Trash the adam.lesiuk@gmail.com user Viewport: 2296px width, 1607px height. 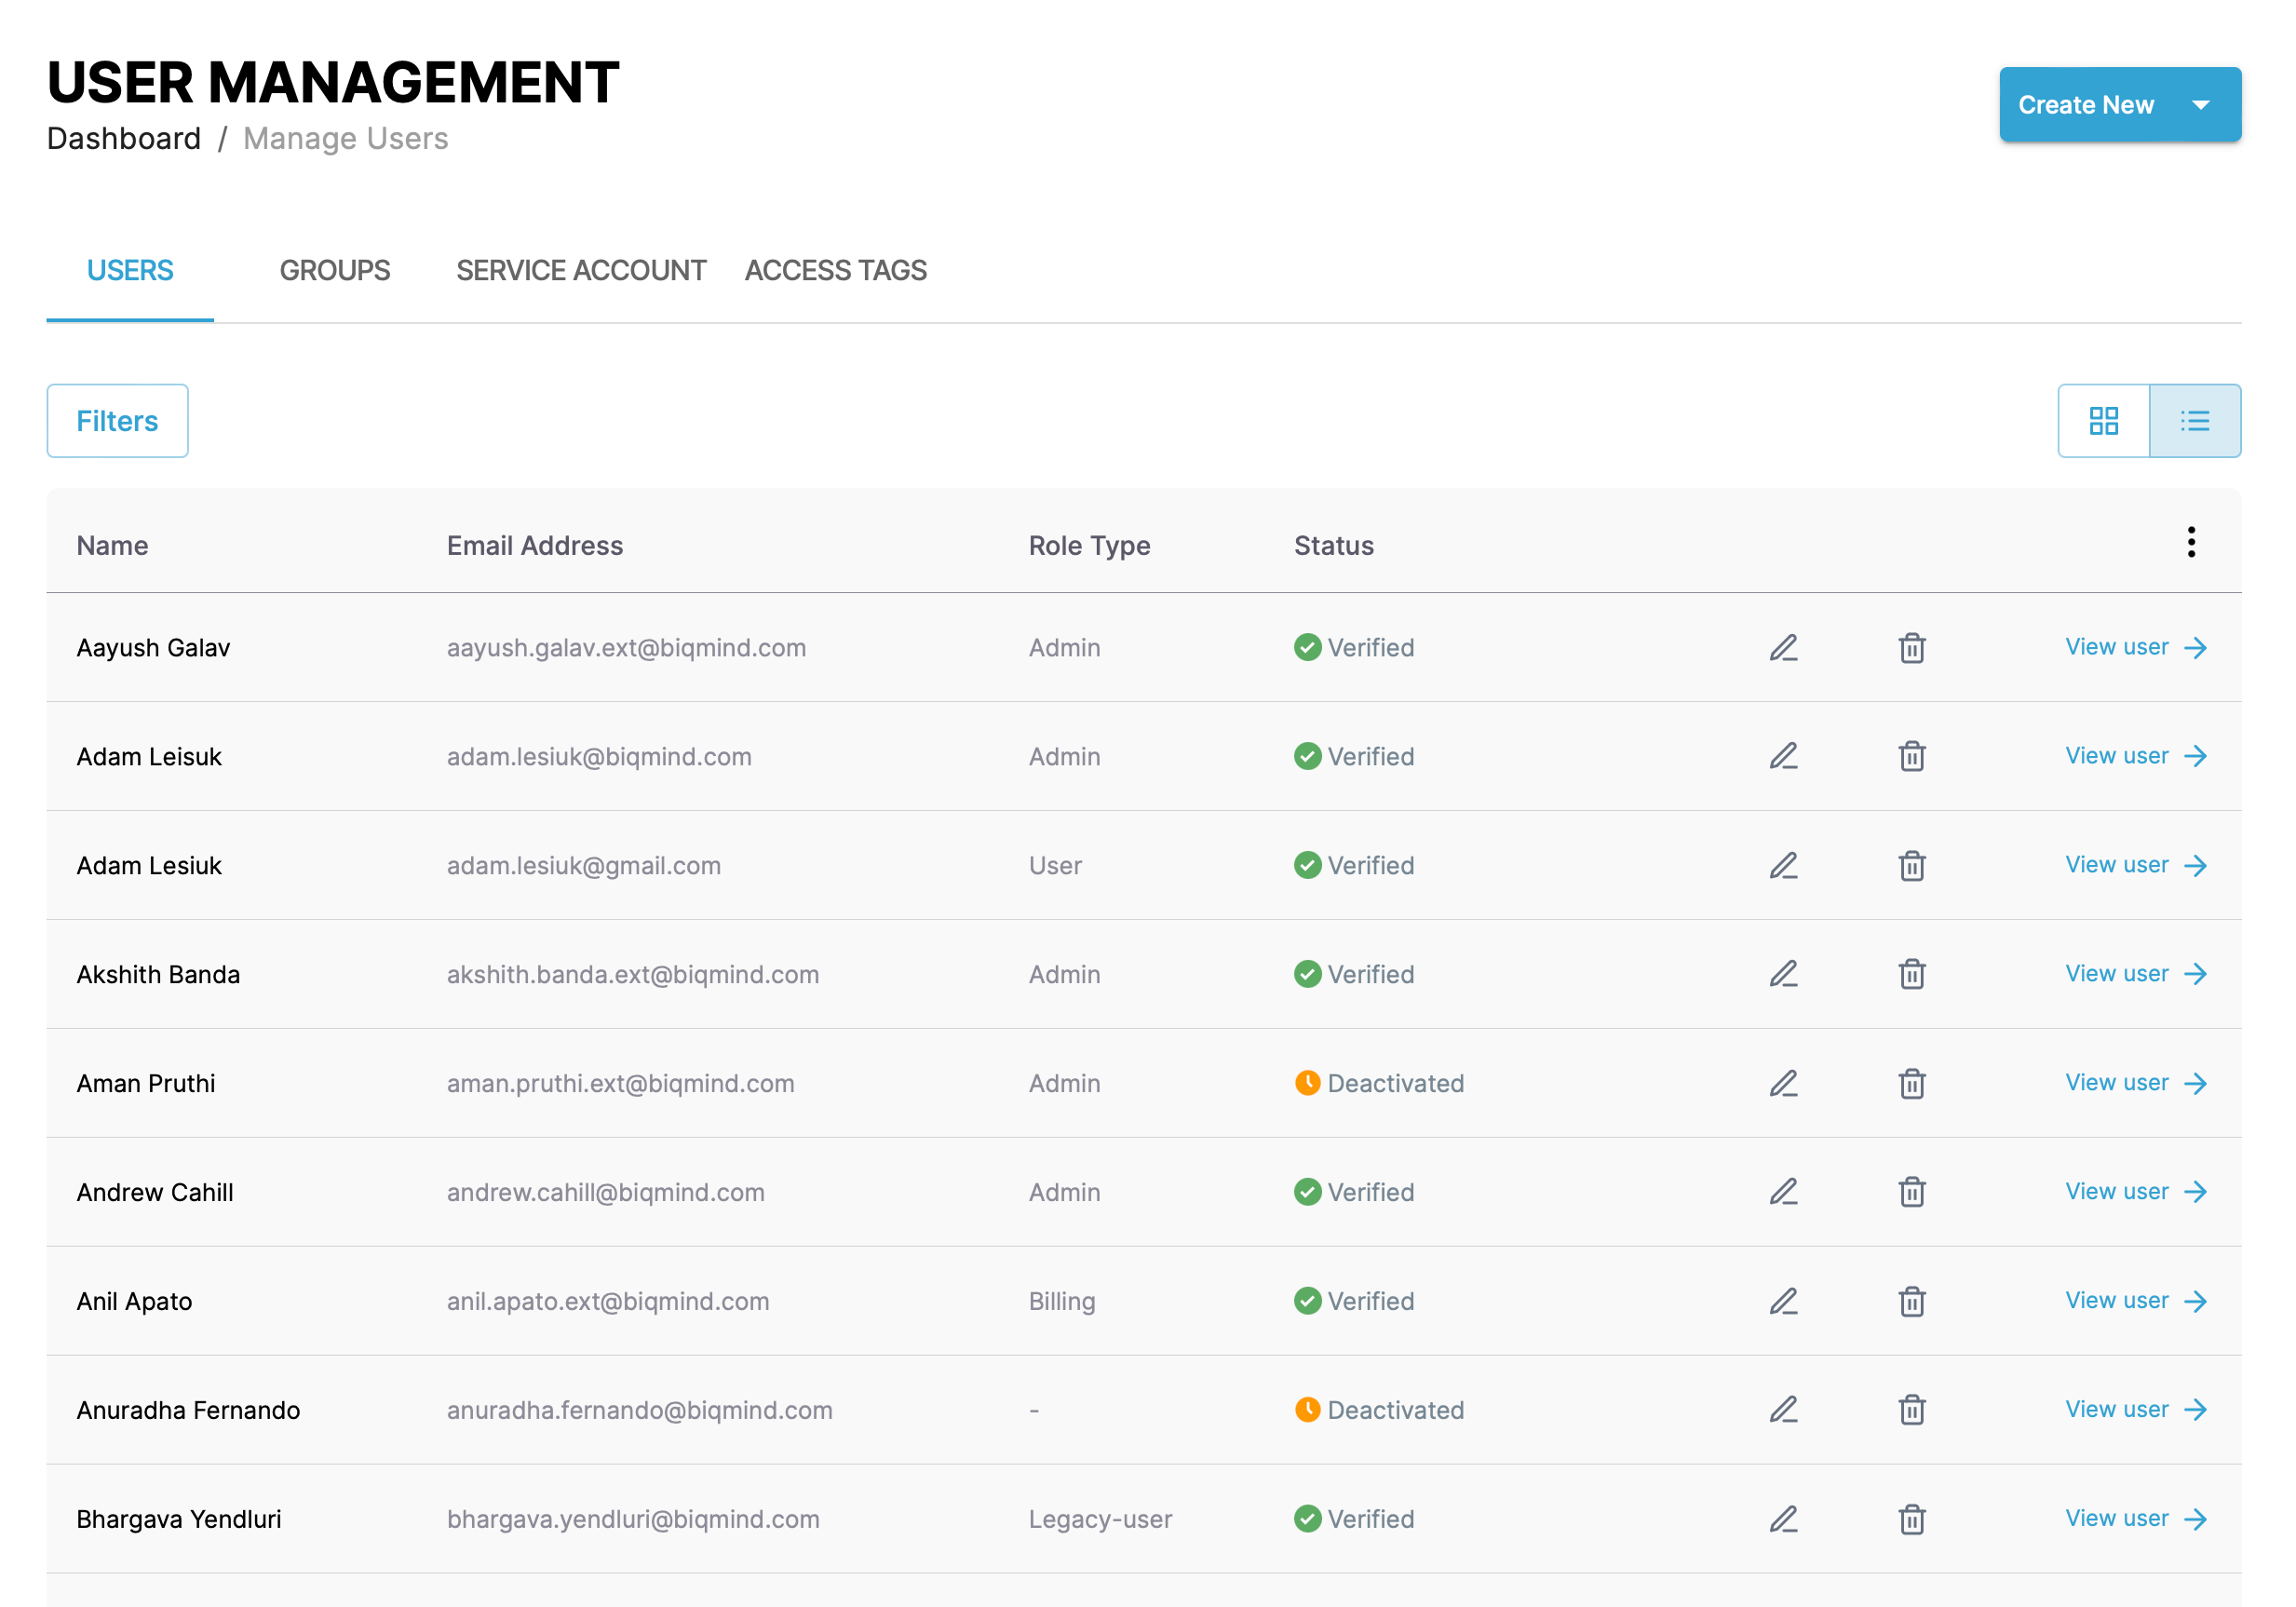[x=1911, y=866]
